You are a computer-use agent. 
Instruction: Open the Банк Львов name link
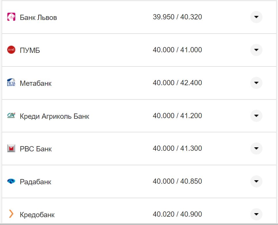[x=38, y=18]
